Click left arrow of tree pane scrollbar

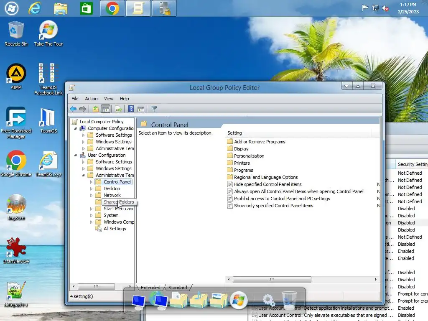(x=74, y=286)
